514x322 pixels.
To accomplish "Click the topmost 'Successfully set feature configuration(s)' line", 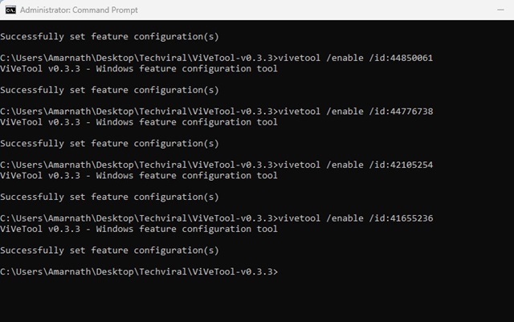I will click(x=109, y=36).
